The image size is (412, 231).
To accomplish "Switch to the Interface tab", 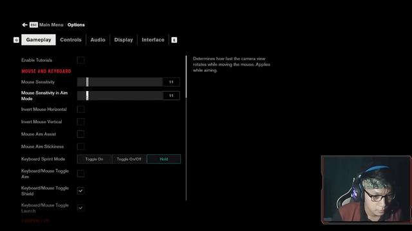I will [153, 40].
